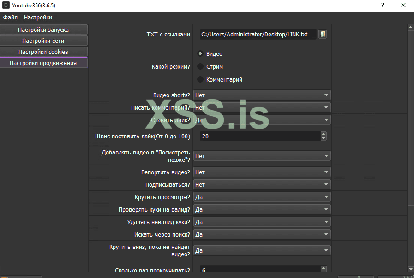
Task: Click the Репортить видео? label
Action: (165, 172)
